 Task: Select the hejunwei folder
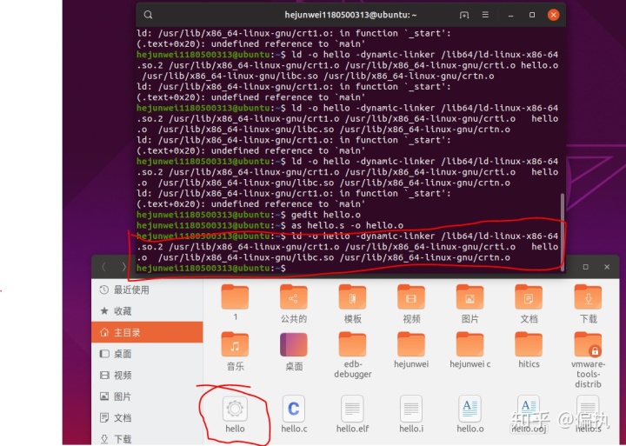411,349
